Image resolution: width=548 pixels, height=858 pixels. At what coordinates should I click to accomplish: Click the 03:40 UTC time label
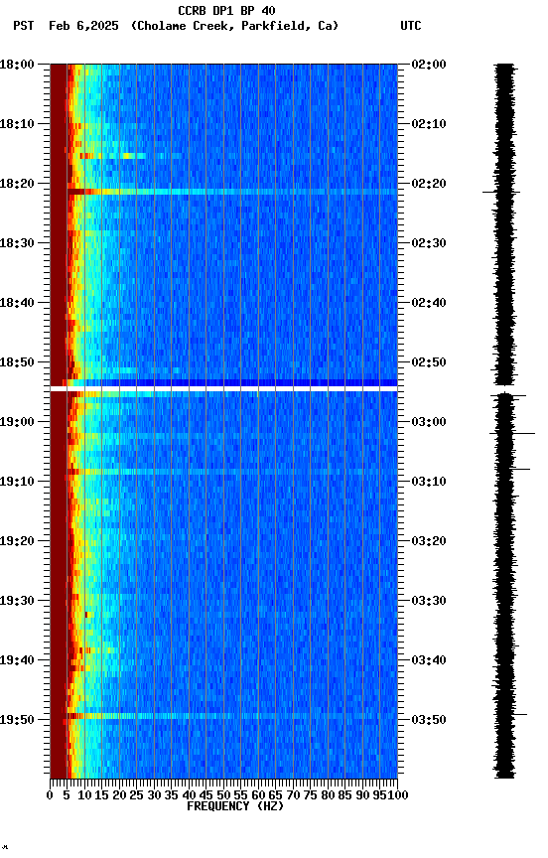pos(429,660)
